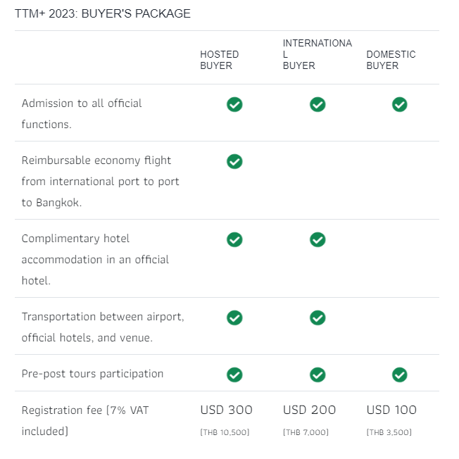Image resolution: width=459 pixels, height=459 pixels.
Task: Click International Buyer complimentary hotel checkmark
Action: coord(317,240)
